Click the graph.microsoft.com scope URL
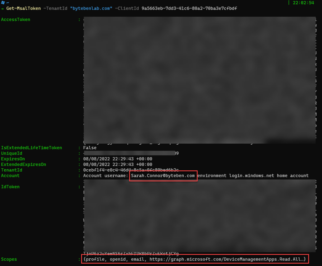322x266 pixels. [226, 259]
